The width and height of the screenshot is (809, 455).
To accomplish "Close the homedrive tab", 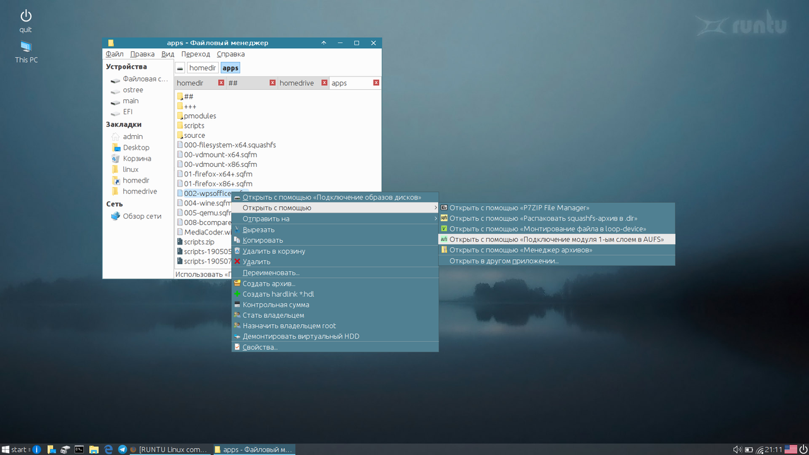I will point(324,83).
